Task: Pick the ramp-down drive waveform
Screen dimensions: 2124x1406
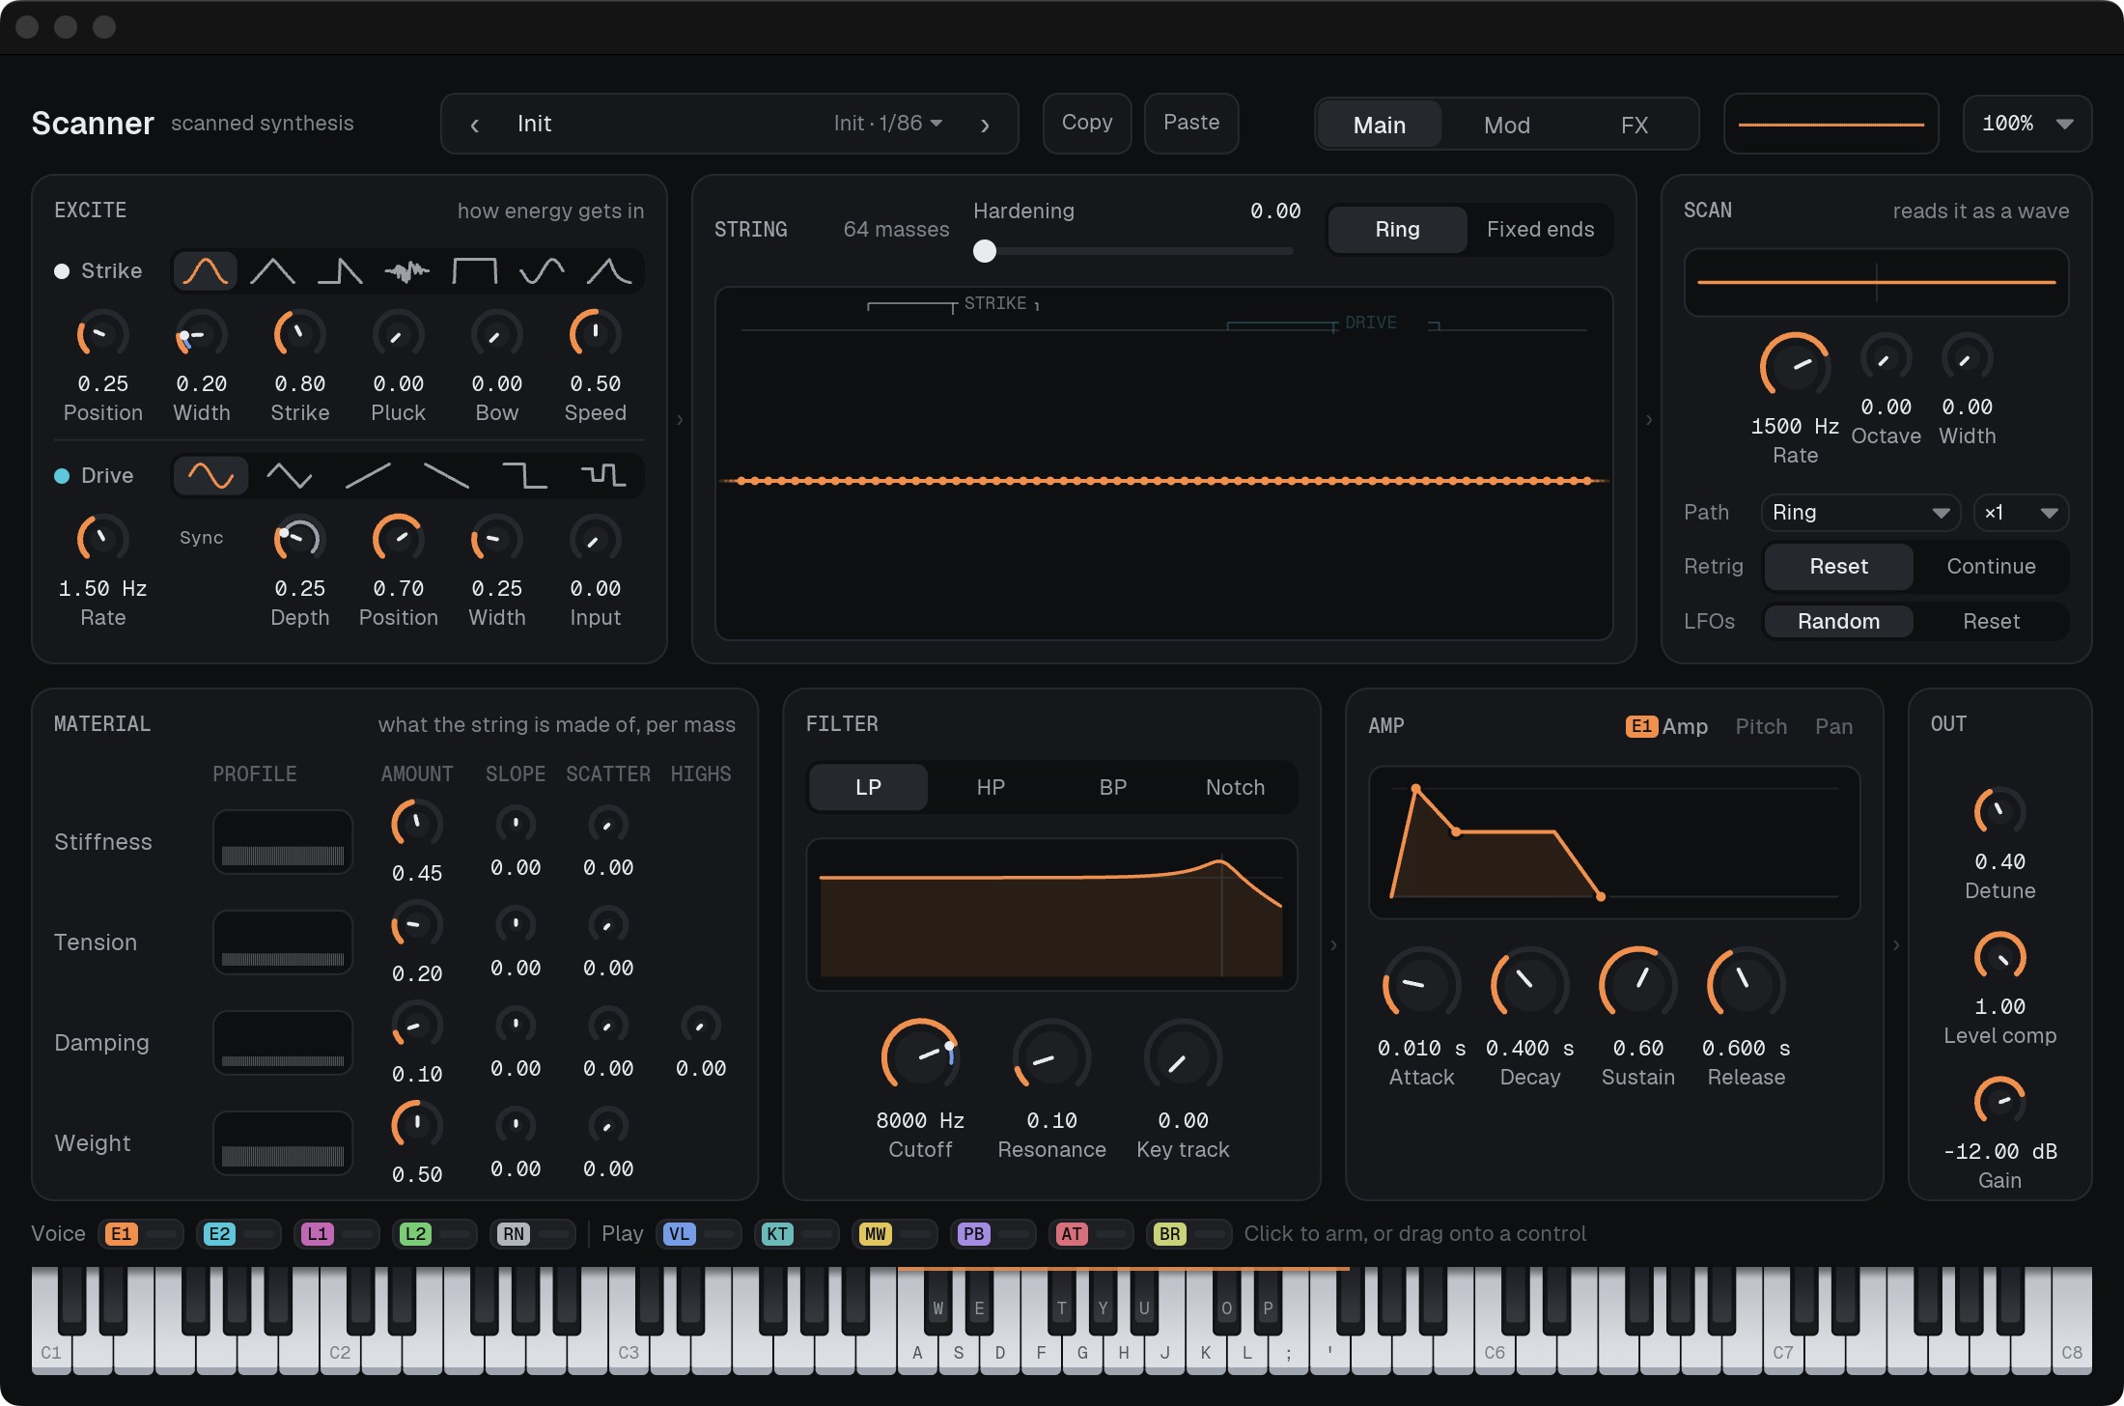Action: click(446, 475)
